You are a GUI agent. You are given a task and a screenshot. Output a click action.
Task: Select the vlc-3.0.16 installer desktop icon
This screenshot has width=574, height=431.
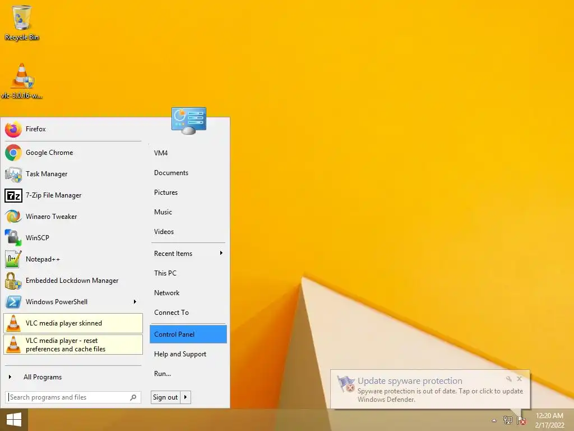22,81
